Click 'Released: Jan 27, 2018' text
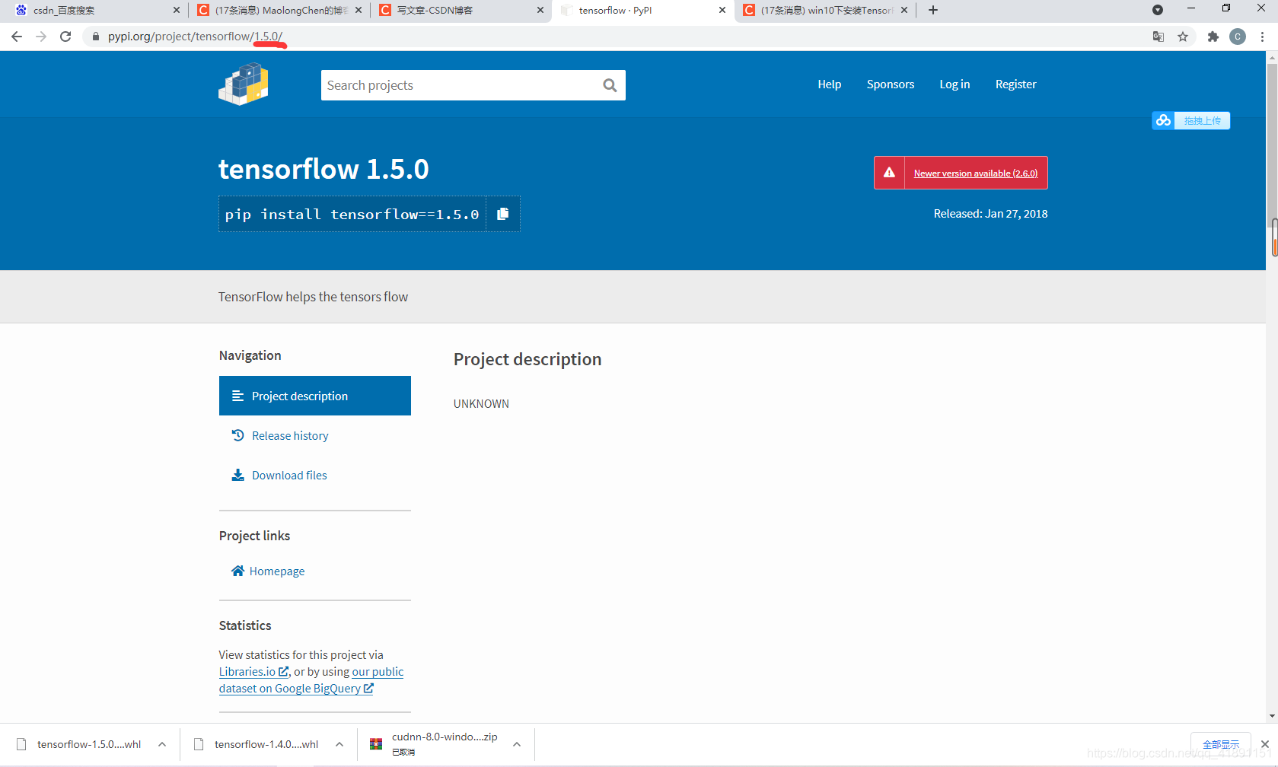The height and width of the screenshot is (767, 1278). click(990, 214)
